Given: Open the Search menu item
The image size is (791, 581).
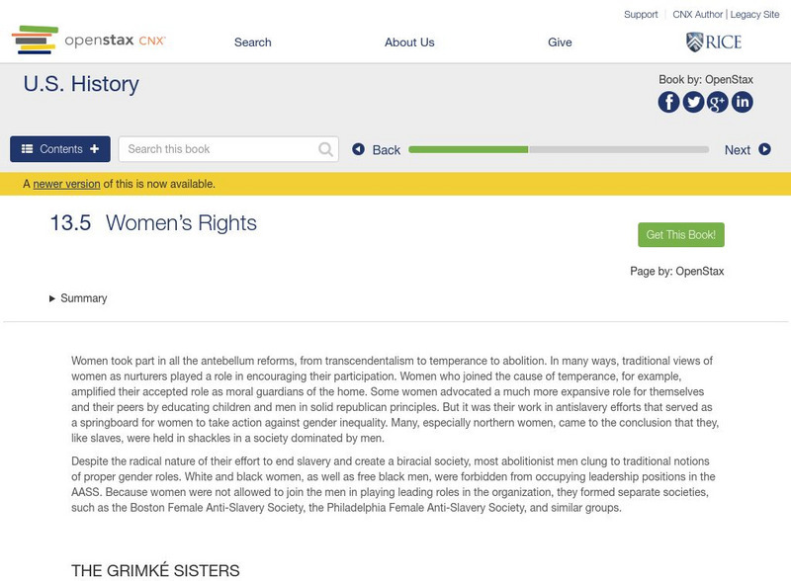Looking at the screenshot, I should pyautogui.click(x=253, y=42).
